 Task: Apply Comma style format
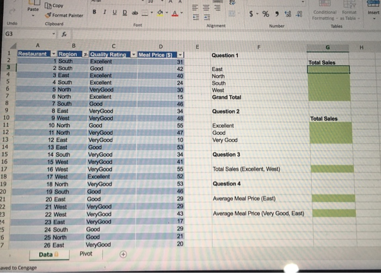pyautogui.click(x=276, y=14)
